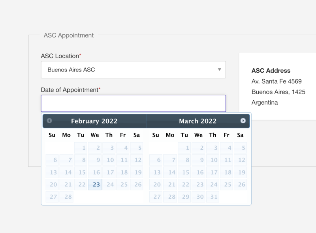
Task: Focus the Date of Appointment field
Action: (134, 103)
